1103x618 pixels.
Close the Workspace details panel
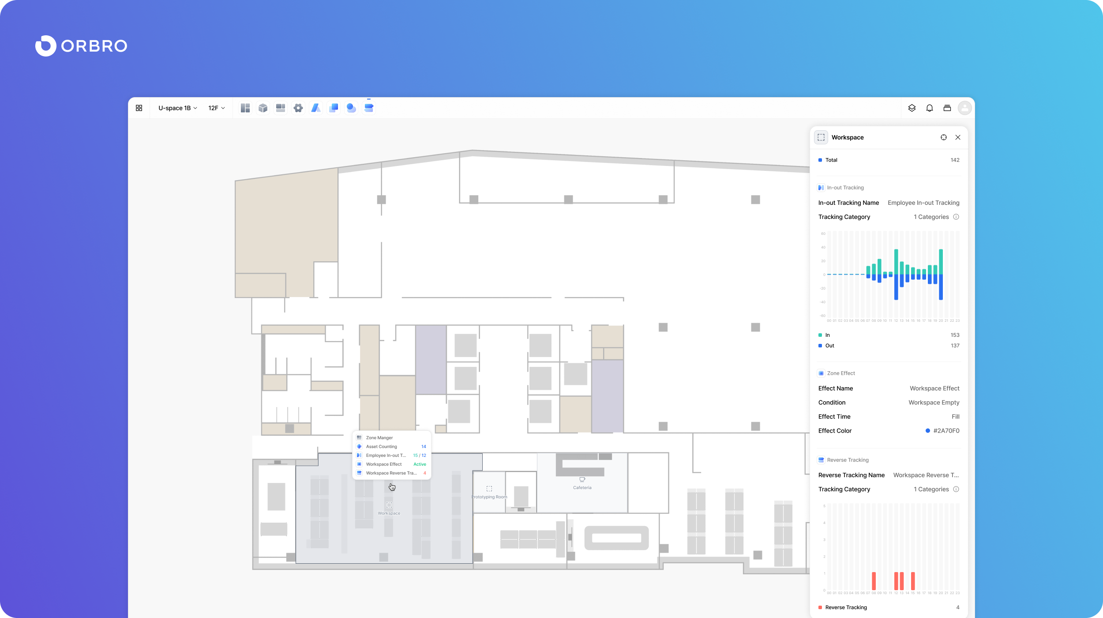tap(958, 137)
